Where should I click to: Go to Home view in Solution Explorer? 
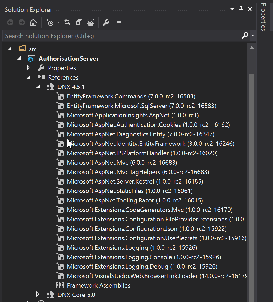coord(33,22)
